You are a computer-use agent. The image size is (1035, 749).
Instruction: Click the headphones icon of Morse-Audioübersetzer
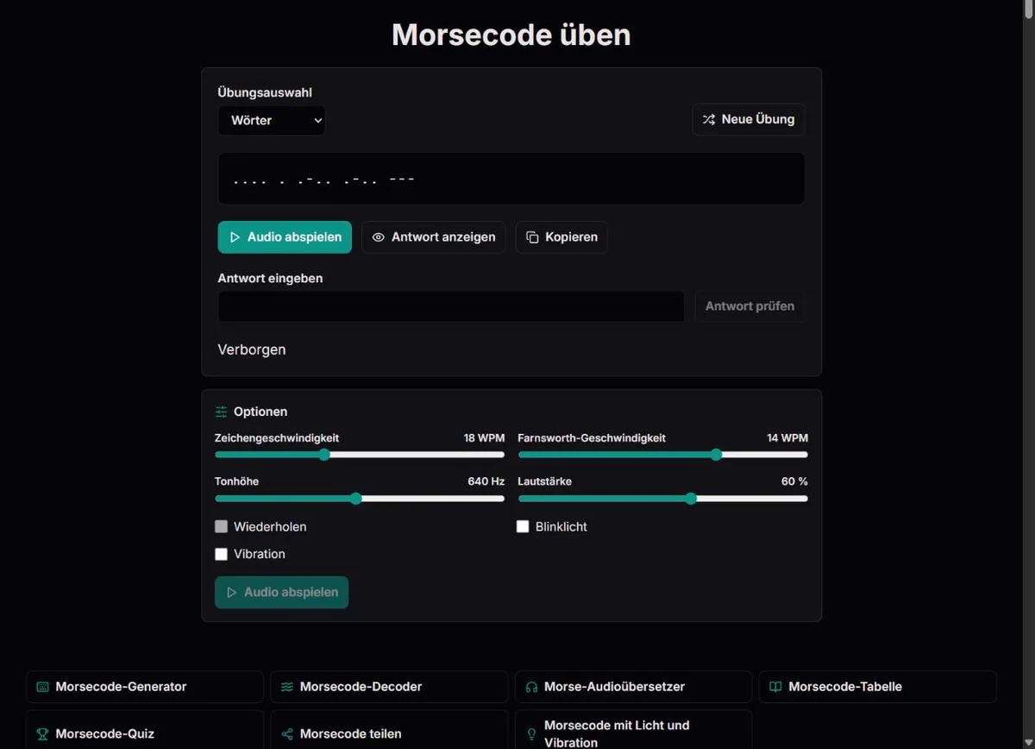(x=531, y=687)
